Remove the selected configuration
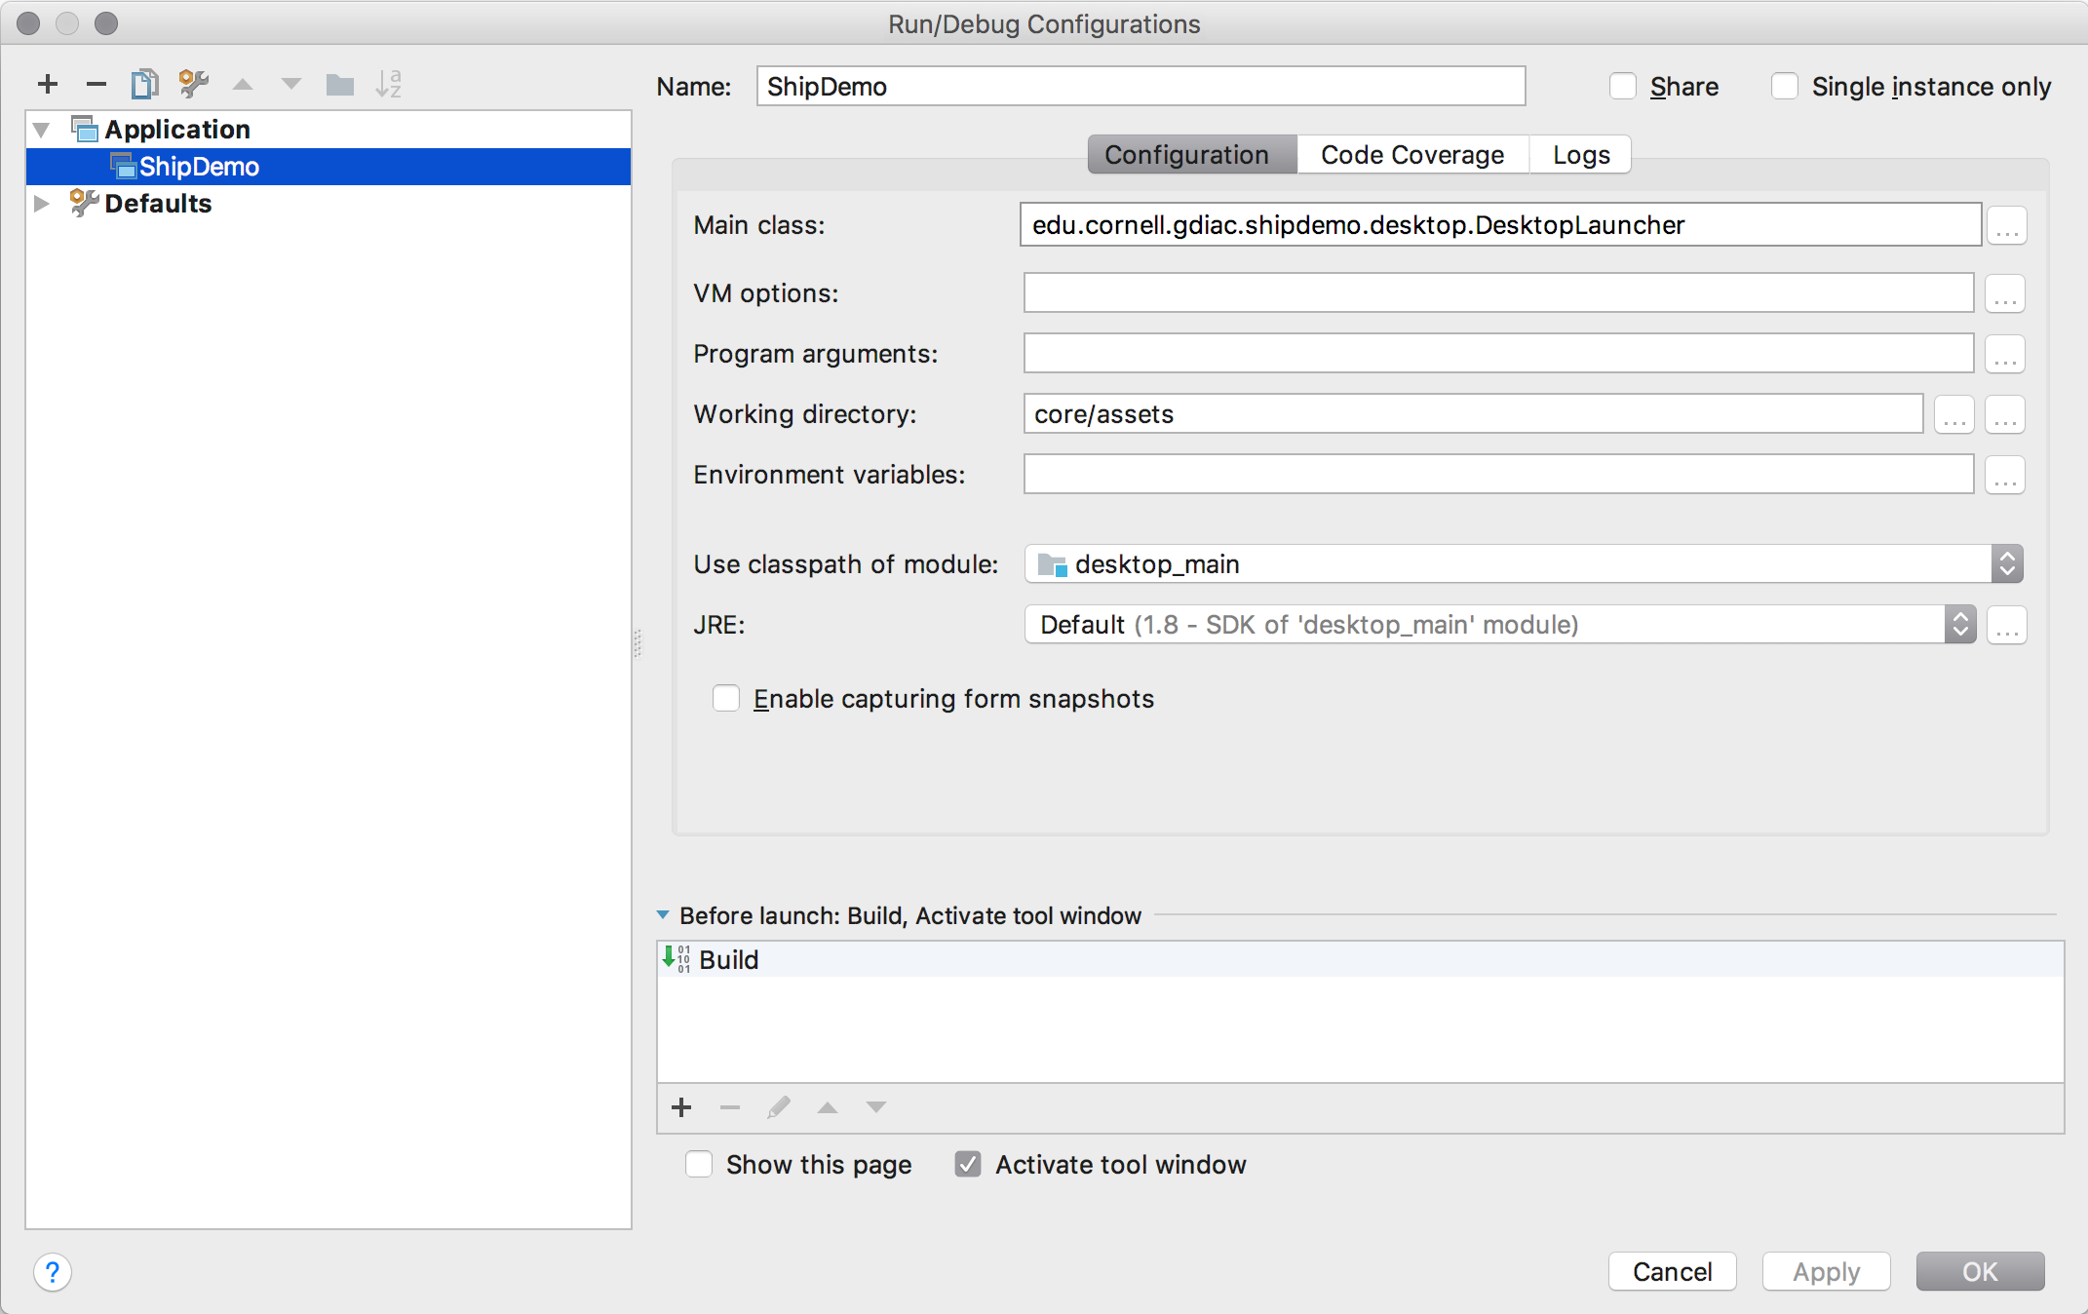 tap(96, 85)
